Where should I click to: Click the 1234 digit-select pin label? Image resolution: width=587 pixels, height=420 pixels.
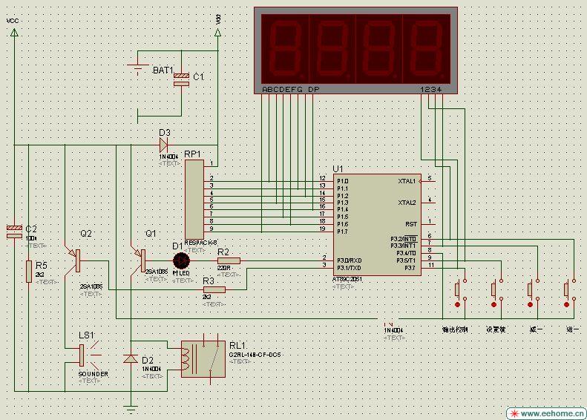click(431, 89)
